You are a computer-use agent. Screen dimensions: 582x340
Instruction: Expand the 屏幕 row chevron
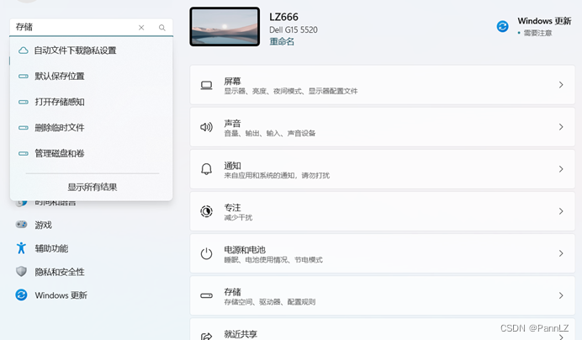tap(561, 85)
